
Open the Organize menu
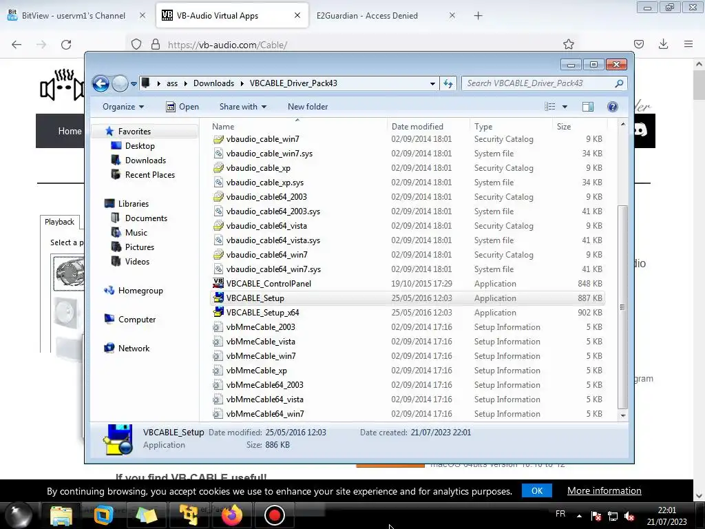(x=123, y=107)
